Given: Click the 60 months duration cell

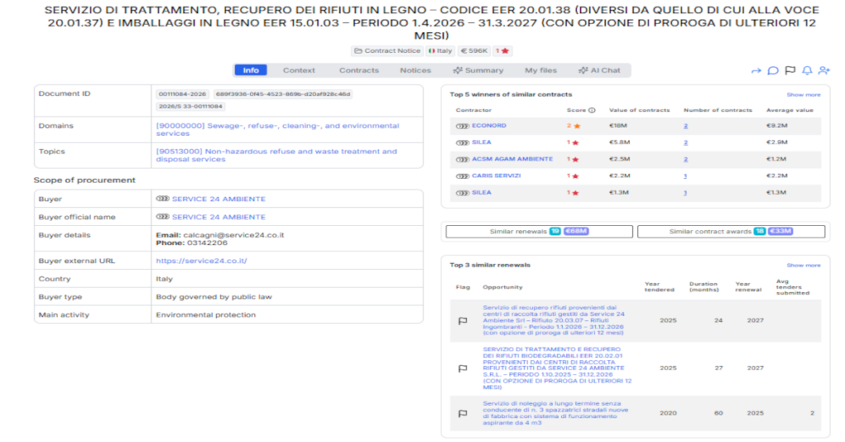Looking at the screenshot, I should [719, 413].
